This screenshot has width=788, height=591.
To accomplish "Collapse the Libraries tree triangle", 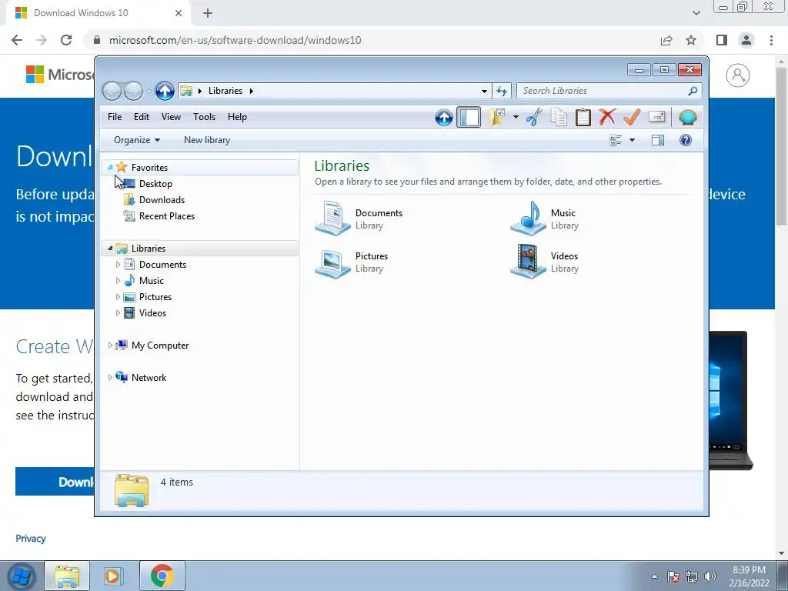I will tap(110, 249).
